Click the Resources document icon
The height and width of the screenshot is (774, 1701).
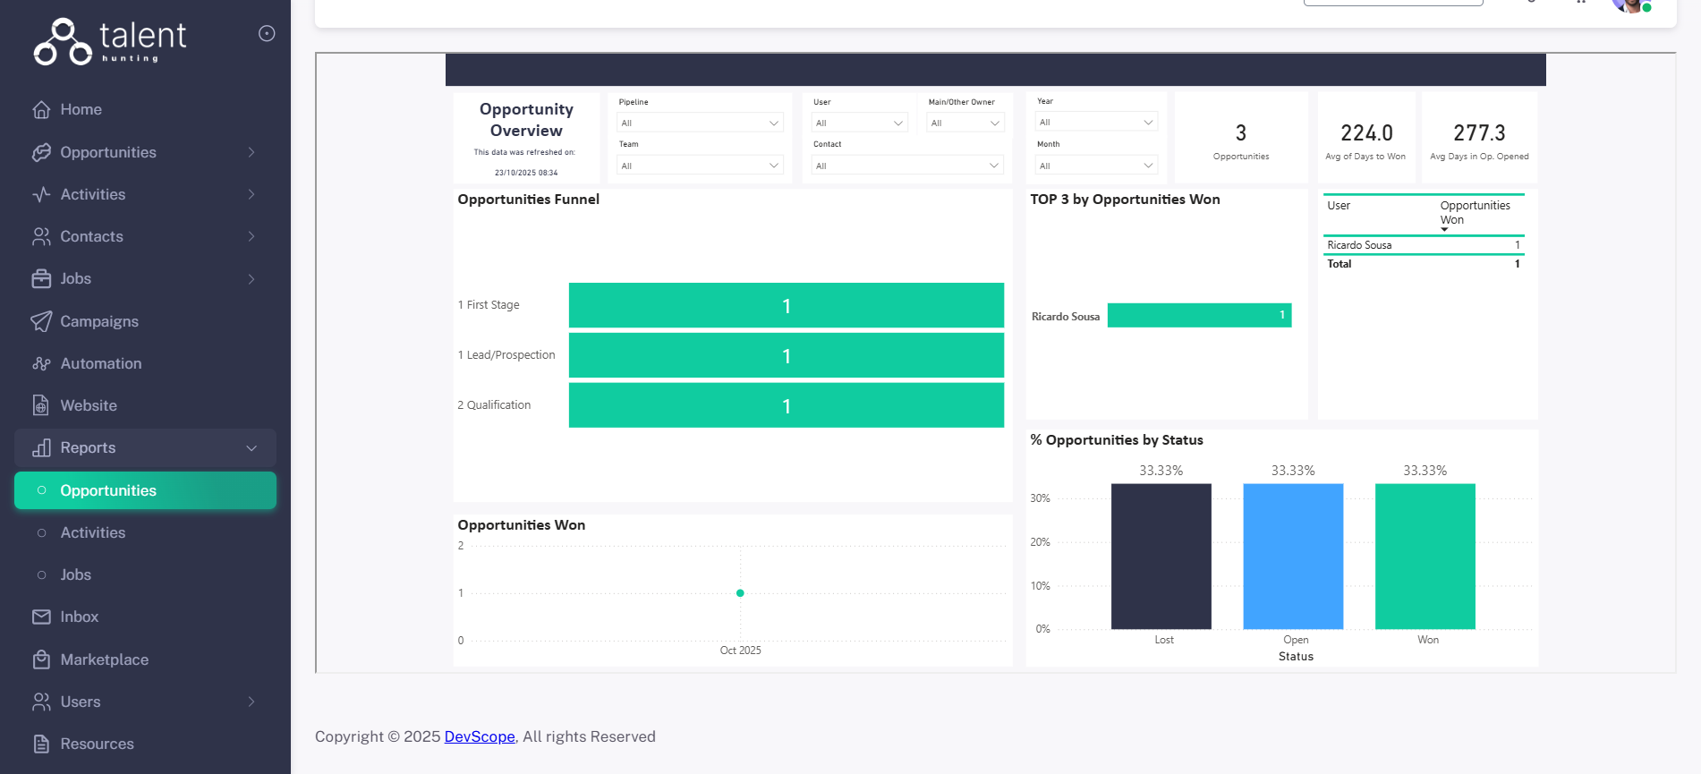(41, 744)
